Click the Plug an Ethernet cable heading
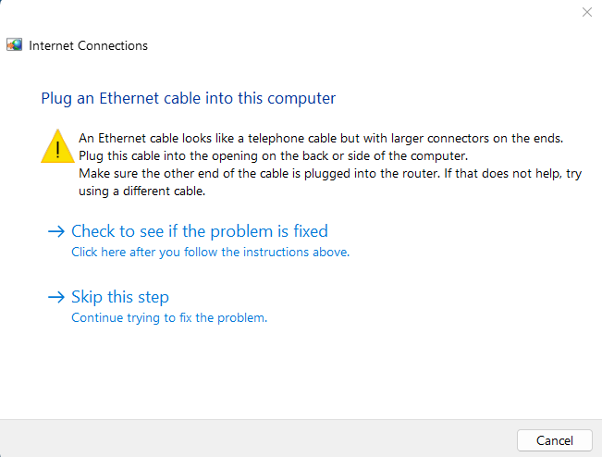602x457 pixels. 188,98
